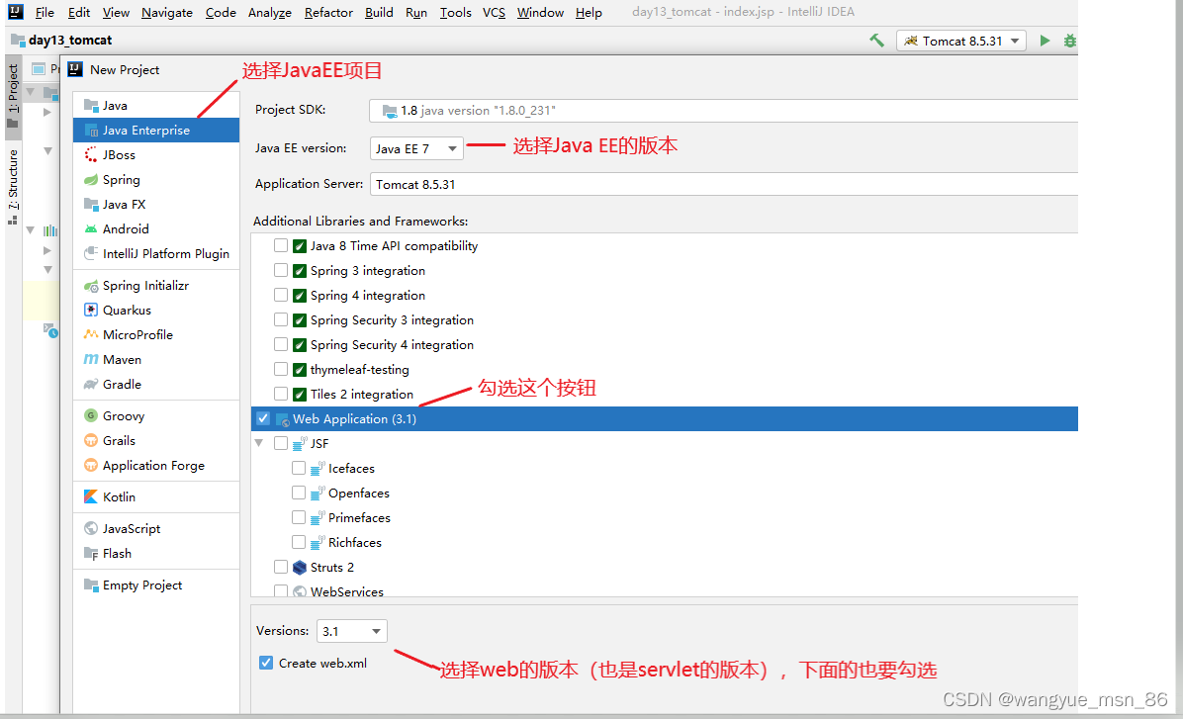Screen dimensions: 1183x719
Task: Check the Primefaces checkbox
Action: (299, 517)
